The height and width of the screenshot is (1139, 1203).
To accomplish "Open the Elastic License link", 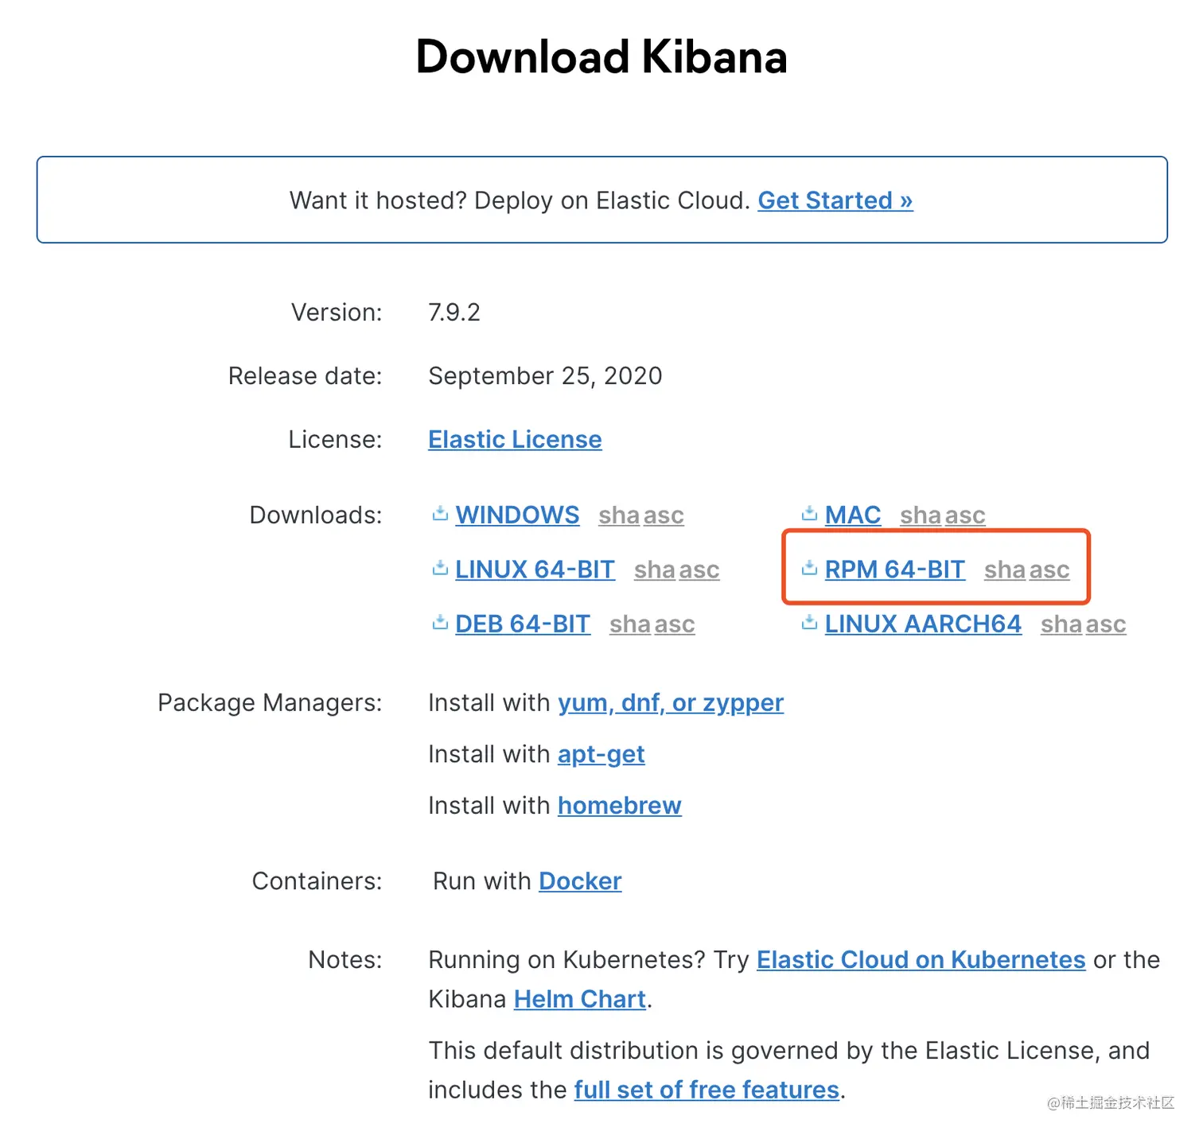I will [515, 439].
